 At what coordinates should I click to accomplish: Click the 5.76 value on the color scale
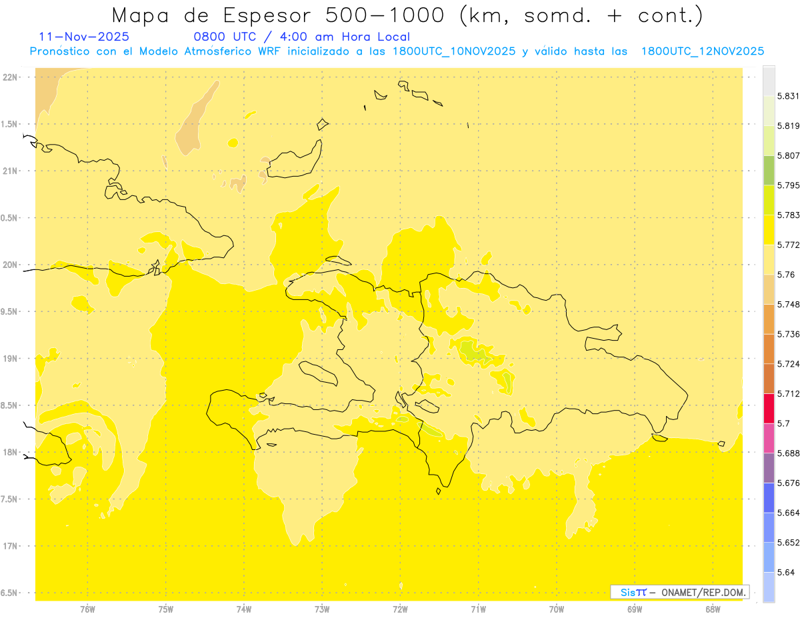(786, 275)
